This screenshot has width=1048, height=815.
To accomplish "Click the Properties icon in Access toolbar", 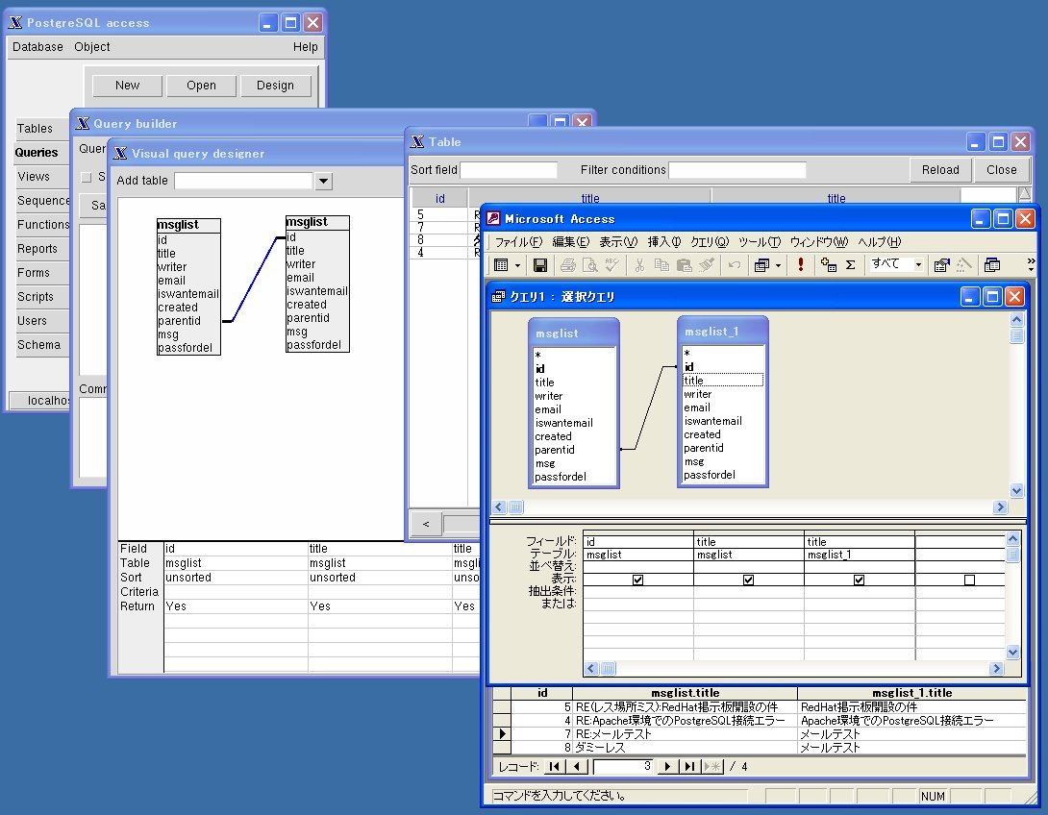I will [x=941, y=265].
